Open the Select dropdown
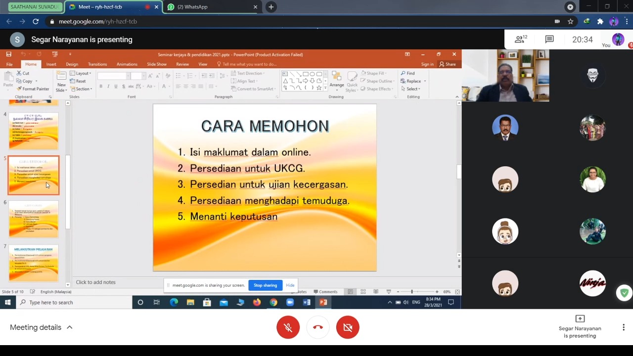 pos(411,89)
